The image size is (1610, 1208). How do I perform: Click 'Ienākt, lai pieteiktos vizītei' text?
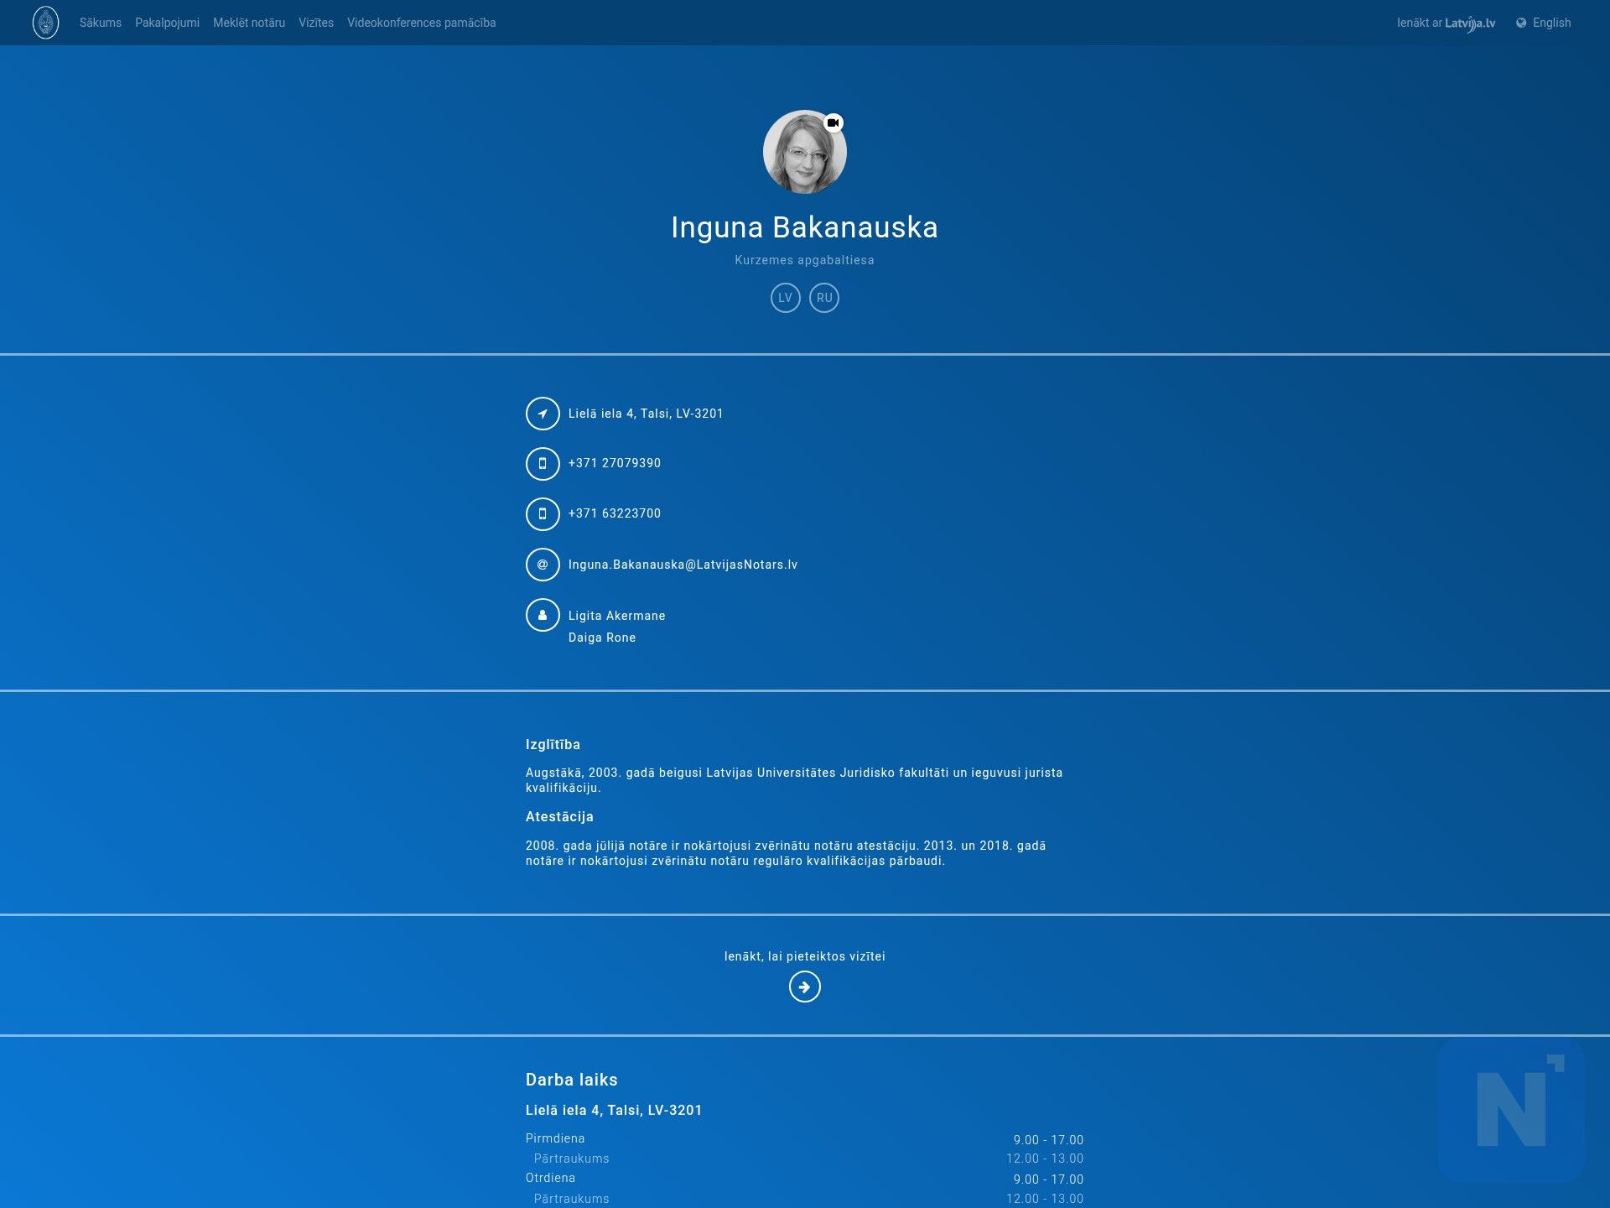pos(804,956)
